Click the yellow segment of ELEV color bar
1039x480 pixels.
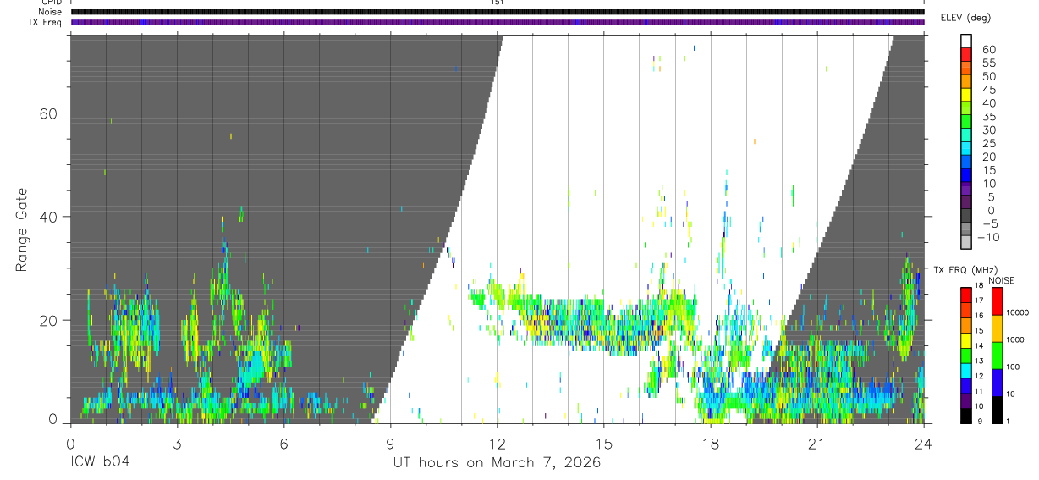click(x=966, y=94)
